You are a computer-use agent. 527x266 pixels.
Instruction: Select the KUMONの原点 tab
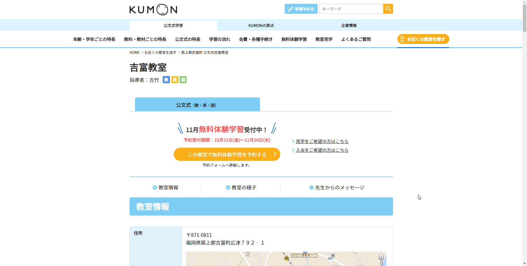coord(261,26)
